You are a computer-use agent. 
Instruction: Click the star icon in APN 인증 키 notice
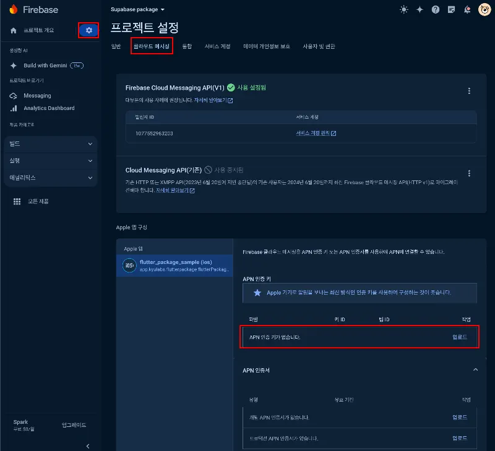257,293
